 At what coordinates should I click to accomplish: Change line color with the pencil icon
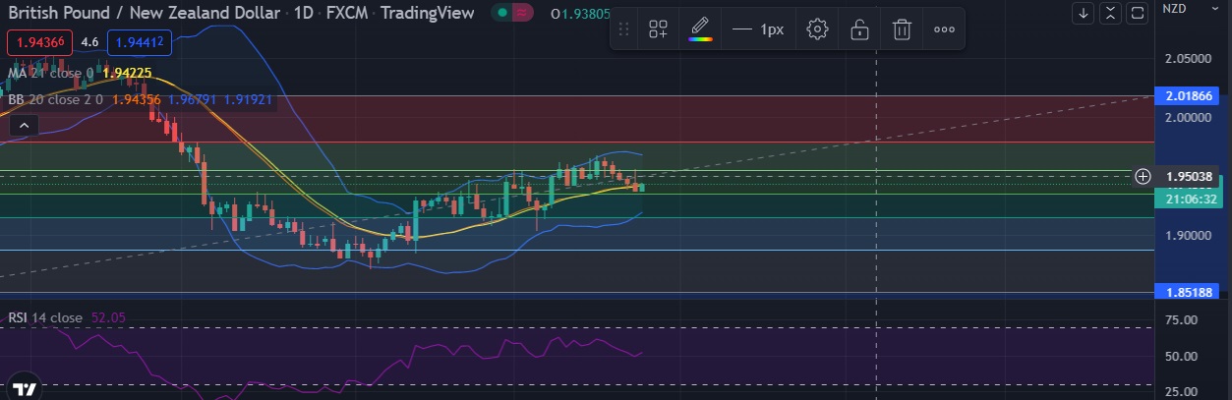click(700, 29)
